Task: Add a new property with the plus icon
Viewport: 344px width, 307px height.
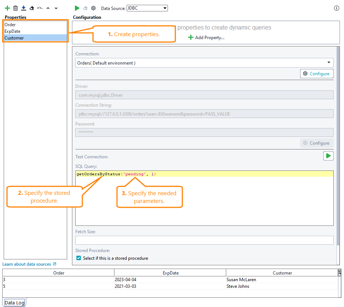Action: coord(7,8)
